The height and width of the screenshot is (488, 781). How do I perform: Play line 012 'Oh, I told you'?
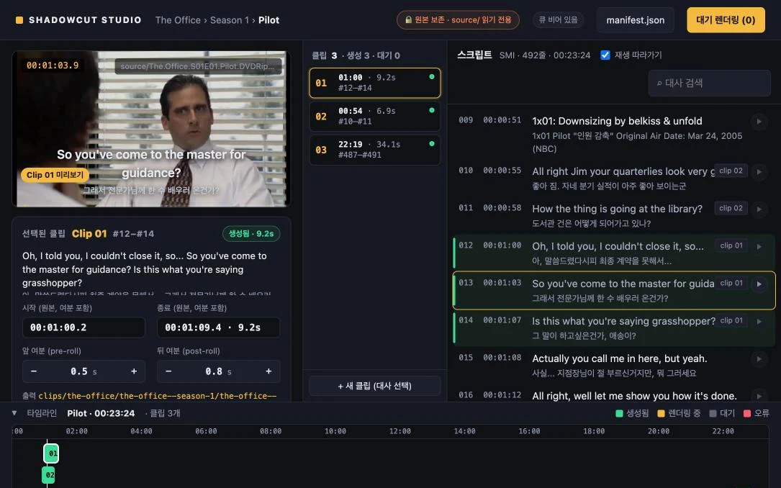[759, 246]
